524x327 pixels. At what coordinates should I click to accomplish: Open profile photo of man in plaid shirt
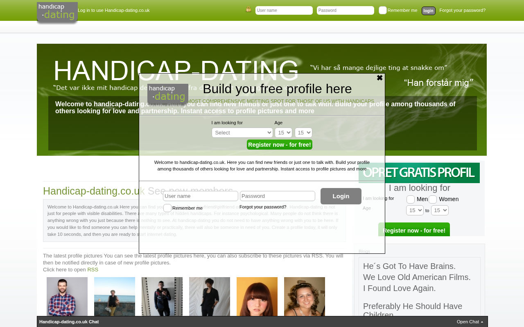(67, 297)
